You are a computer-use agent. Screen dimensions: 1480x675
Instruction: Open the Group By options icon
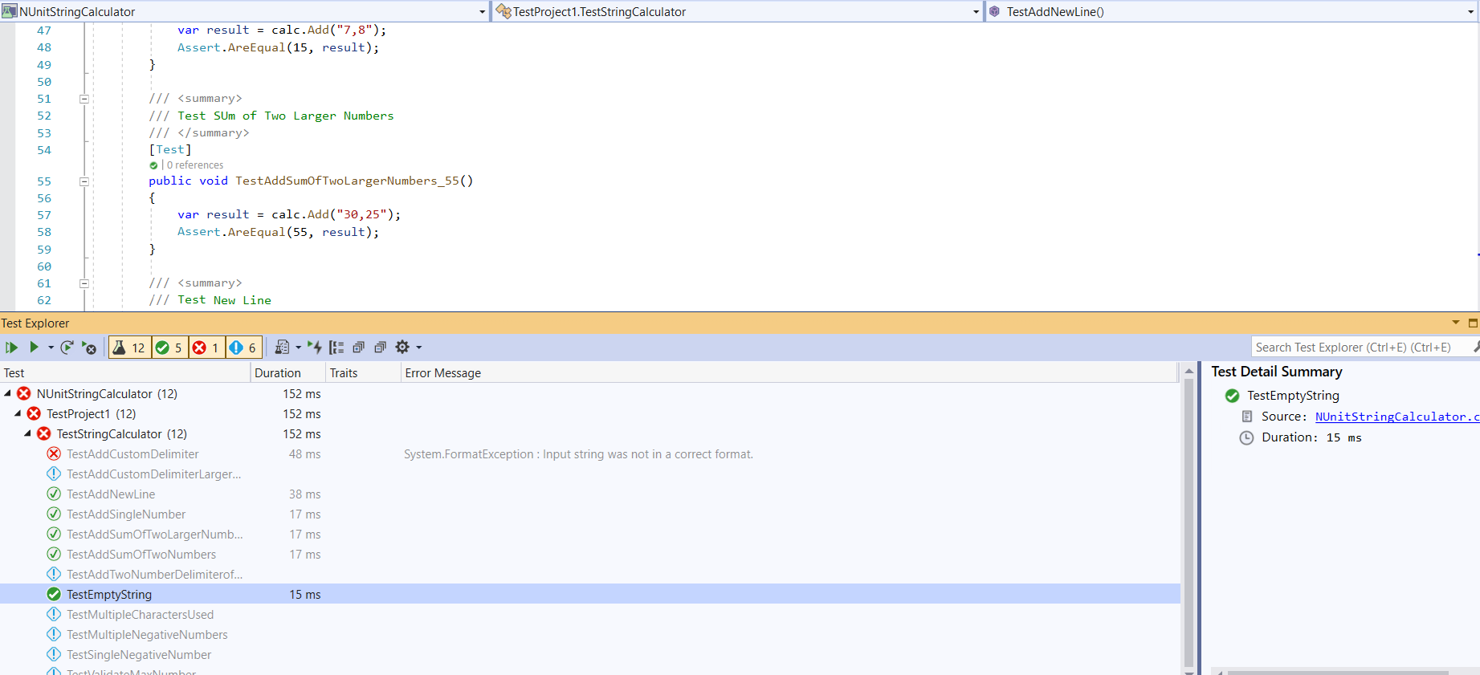pyautogui.click(x=336, y=348)
